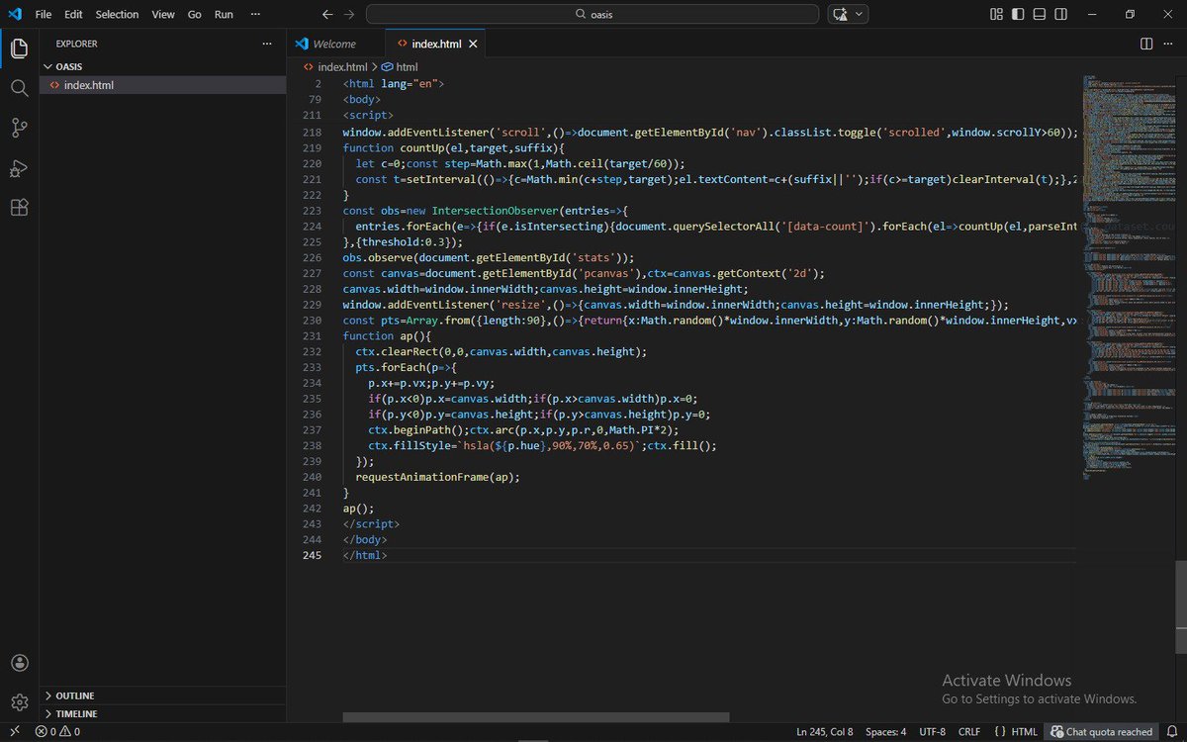The height and width of the screenshot is (742, 1187).
Task: Change indentation via Spaces: 4
Action: 885,732
